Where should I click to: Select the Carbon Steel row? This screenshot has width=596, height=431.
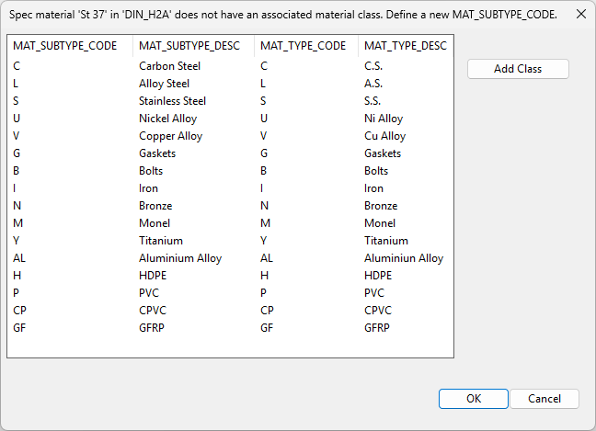169,66
